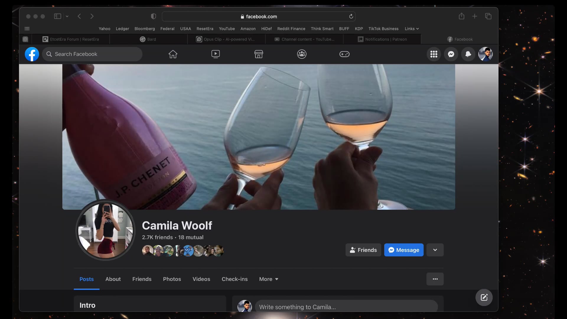Go forward in Safari history
The image size is (567, 319).
click(92, 16)
